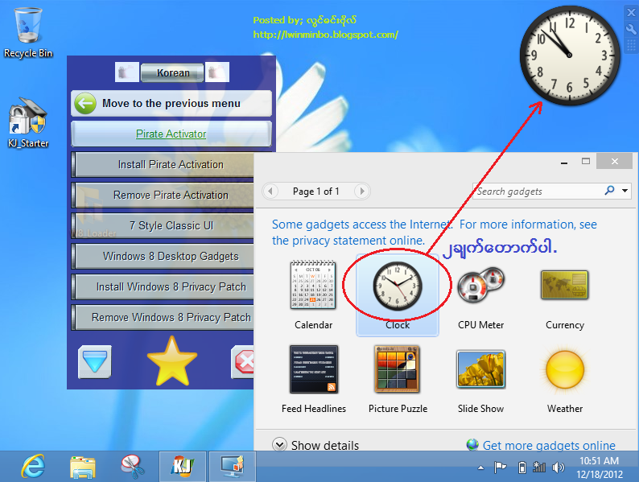The image size is (639, 482).
Task: Click Move to the previous menu
Action: [171, 104]
